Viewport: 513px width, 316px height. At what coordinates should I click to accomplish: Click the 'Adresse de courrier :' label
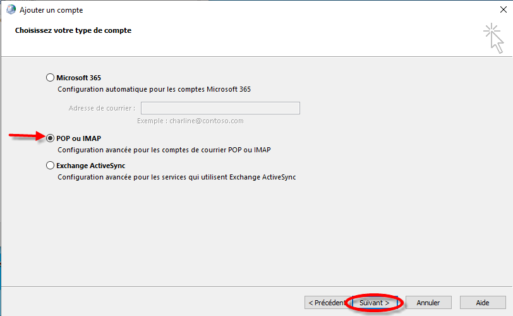102,108
